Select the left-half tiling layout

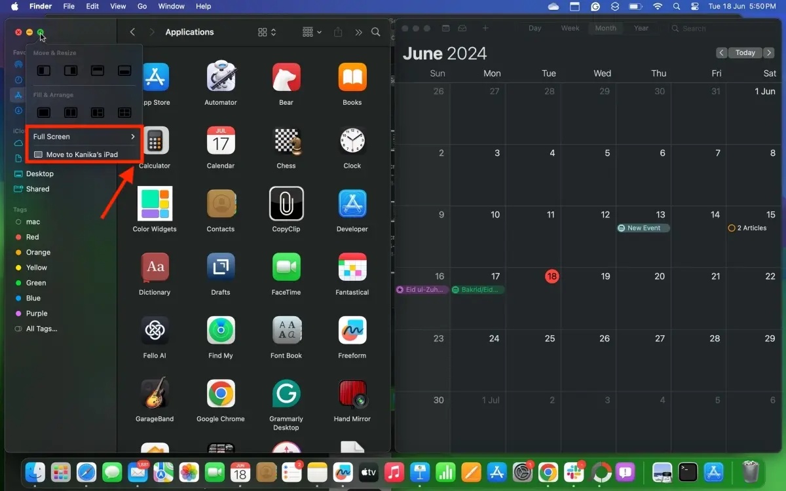click(x=43, y=70)
